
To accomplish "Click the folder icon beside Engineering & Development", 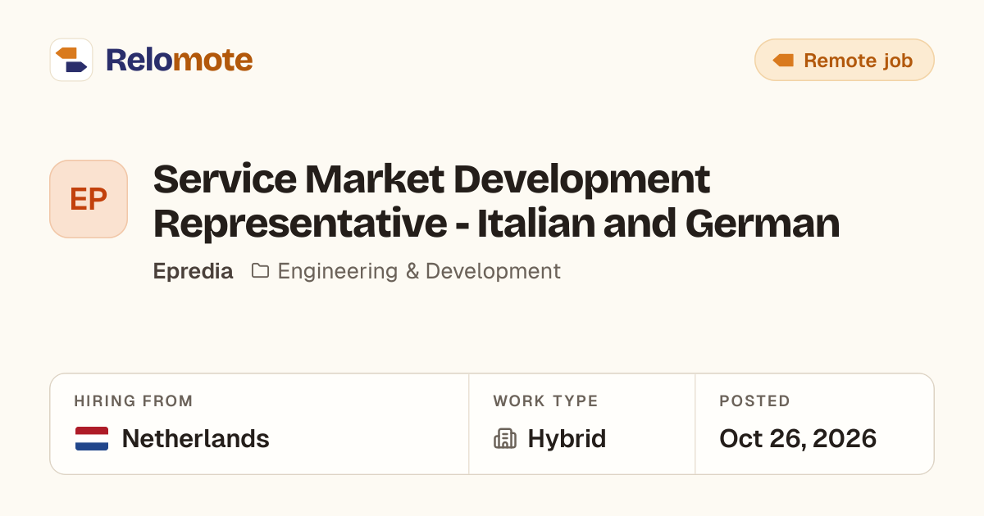I will (x=260, y=270).
